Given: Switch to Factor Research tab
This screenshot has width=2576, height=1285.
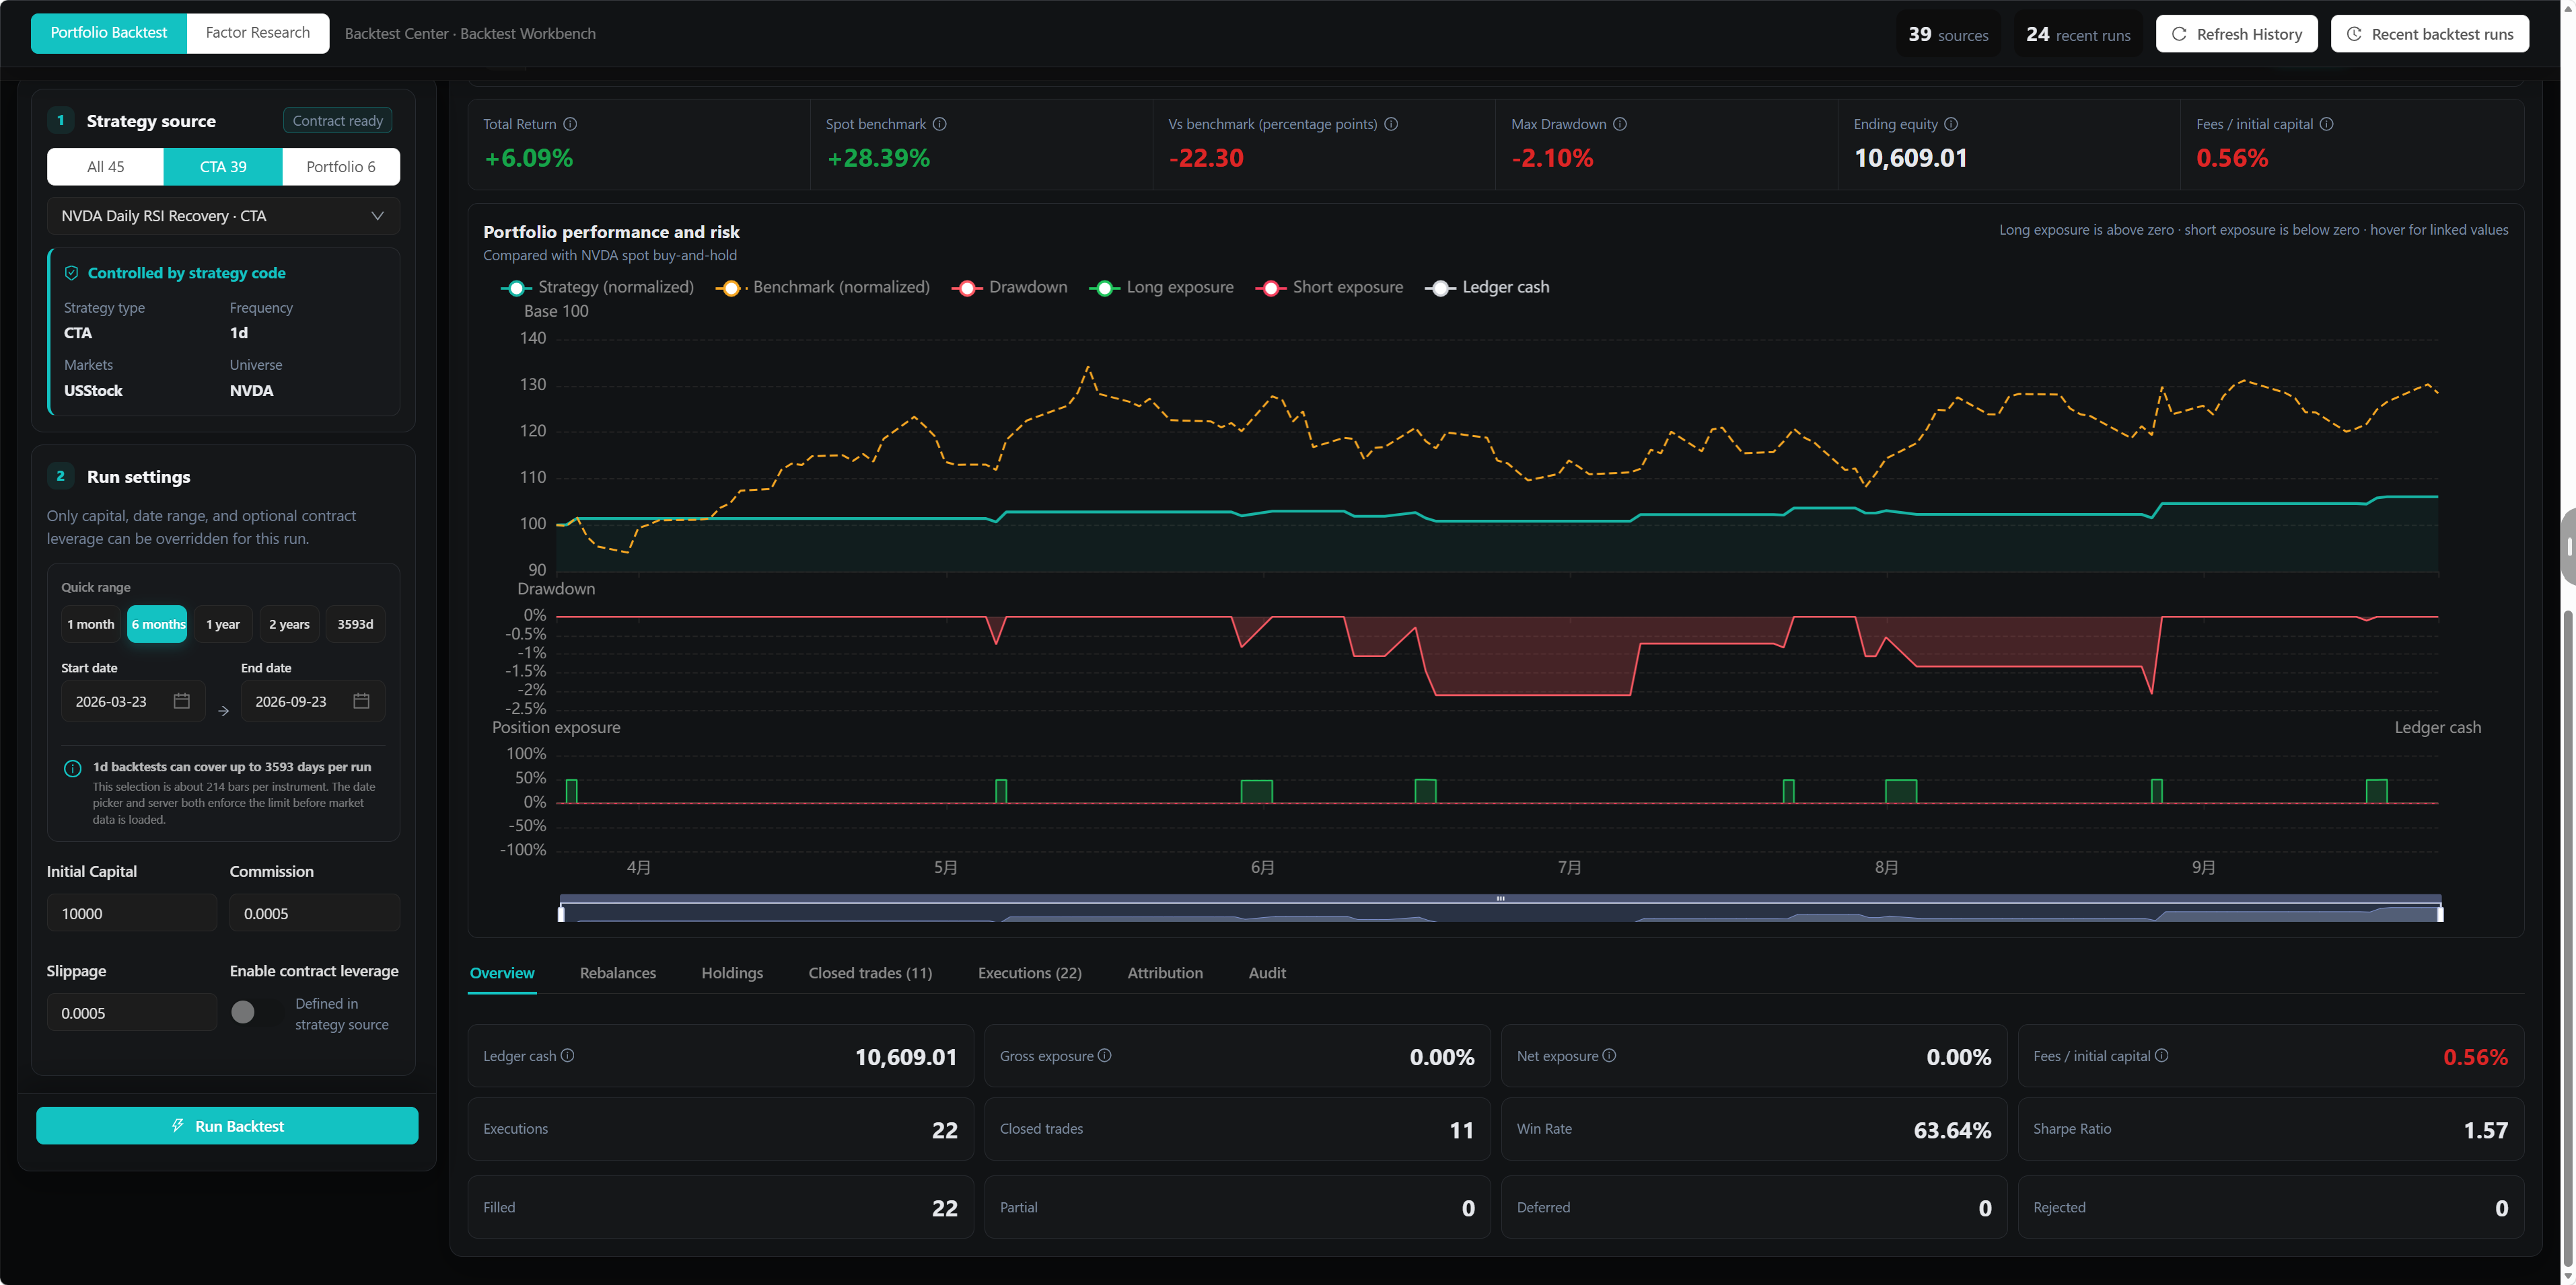Looking at the screenshot, I should [x=258, y=33].
